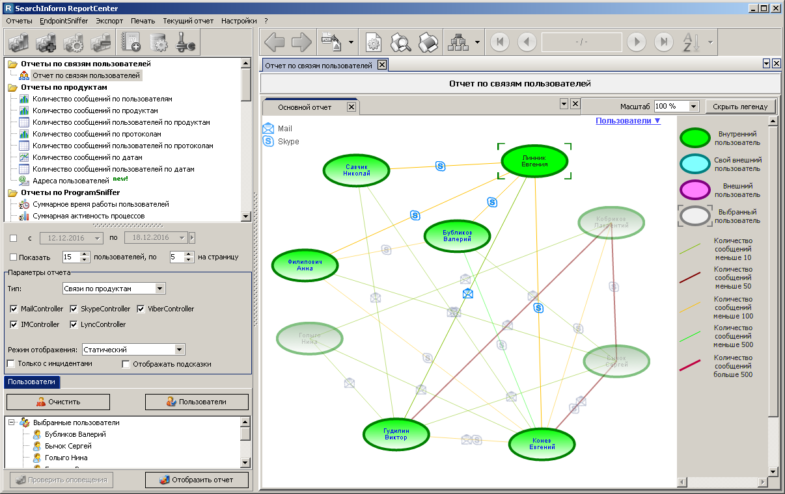Open the Текущий отчет menu

point(188,21)
